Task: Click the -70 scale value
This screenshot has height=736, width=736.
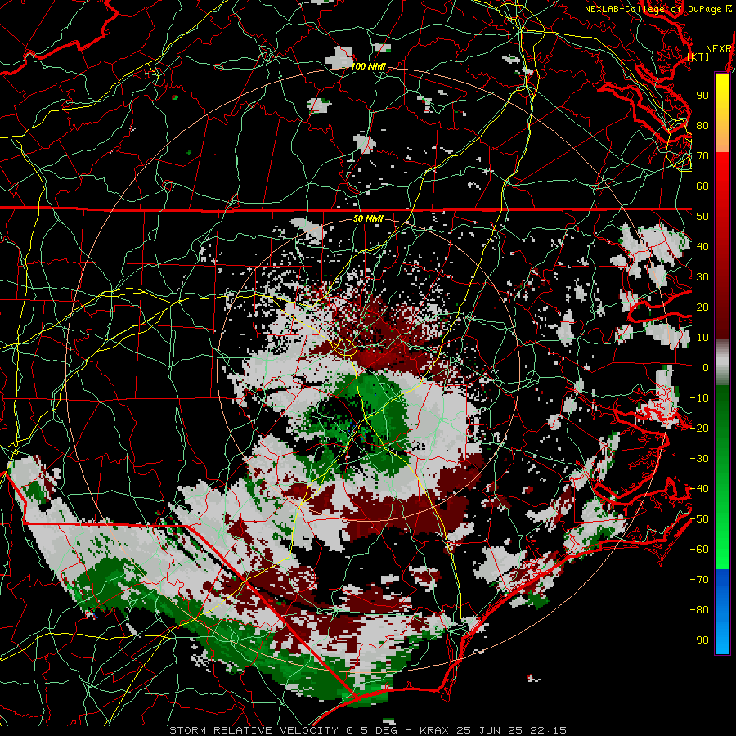Action: coord(699,580)
